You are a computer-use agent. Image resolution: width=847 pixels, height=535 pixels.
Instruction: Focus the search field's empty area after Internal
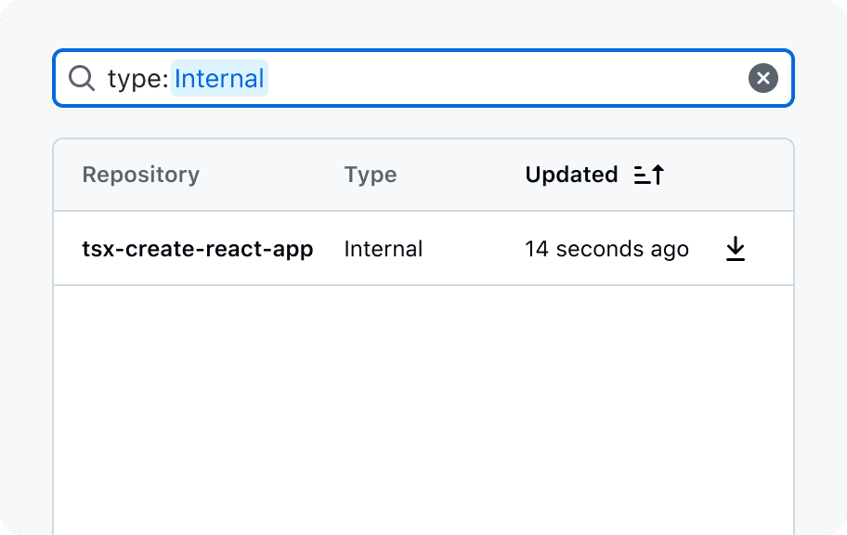[x=502, y=79]
